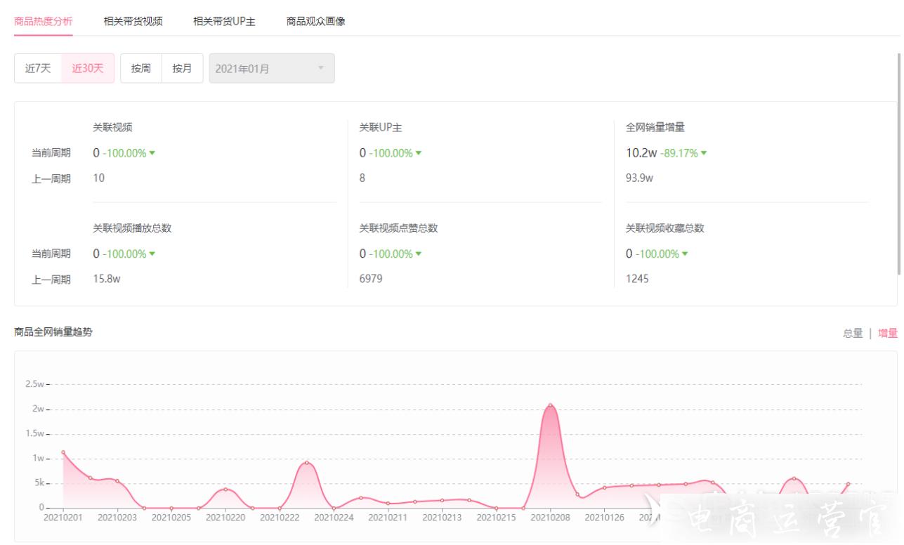904x545 pixels.
Task: Click the 20210205 x-axis label
Action: [x=171, y=518]
